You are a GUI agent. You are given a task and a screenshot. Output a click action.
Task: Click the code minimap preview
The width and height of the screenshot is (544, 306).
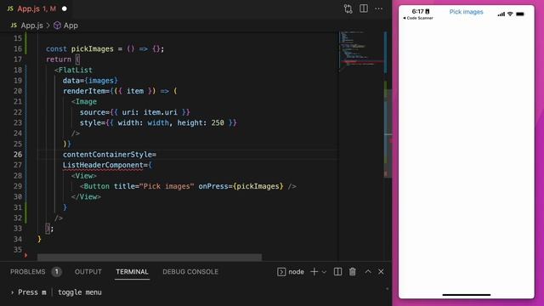point(361,50)
